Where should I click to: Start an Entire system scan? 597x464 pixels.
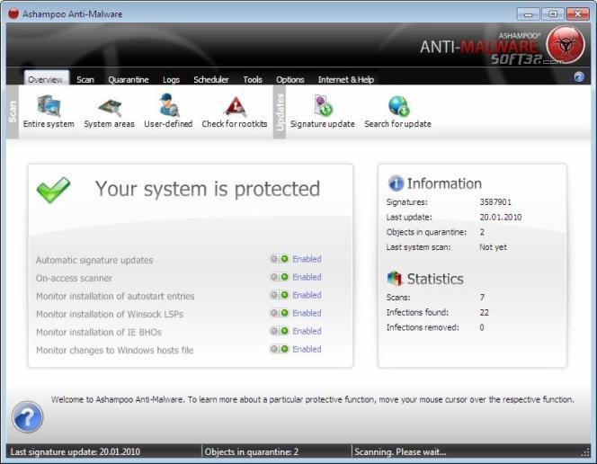[x=49, y=112]
